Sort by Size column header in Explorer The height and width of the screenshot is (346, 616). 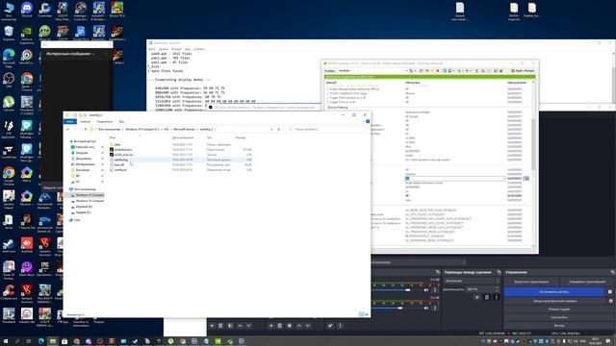click(241, 137)
